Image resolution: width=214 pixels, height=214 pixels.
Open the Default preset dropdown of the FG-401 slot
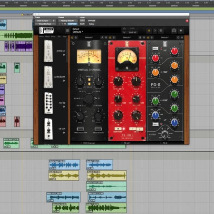point(127,38)
